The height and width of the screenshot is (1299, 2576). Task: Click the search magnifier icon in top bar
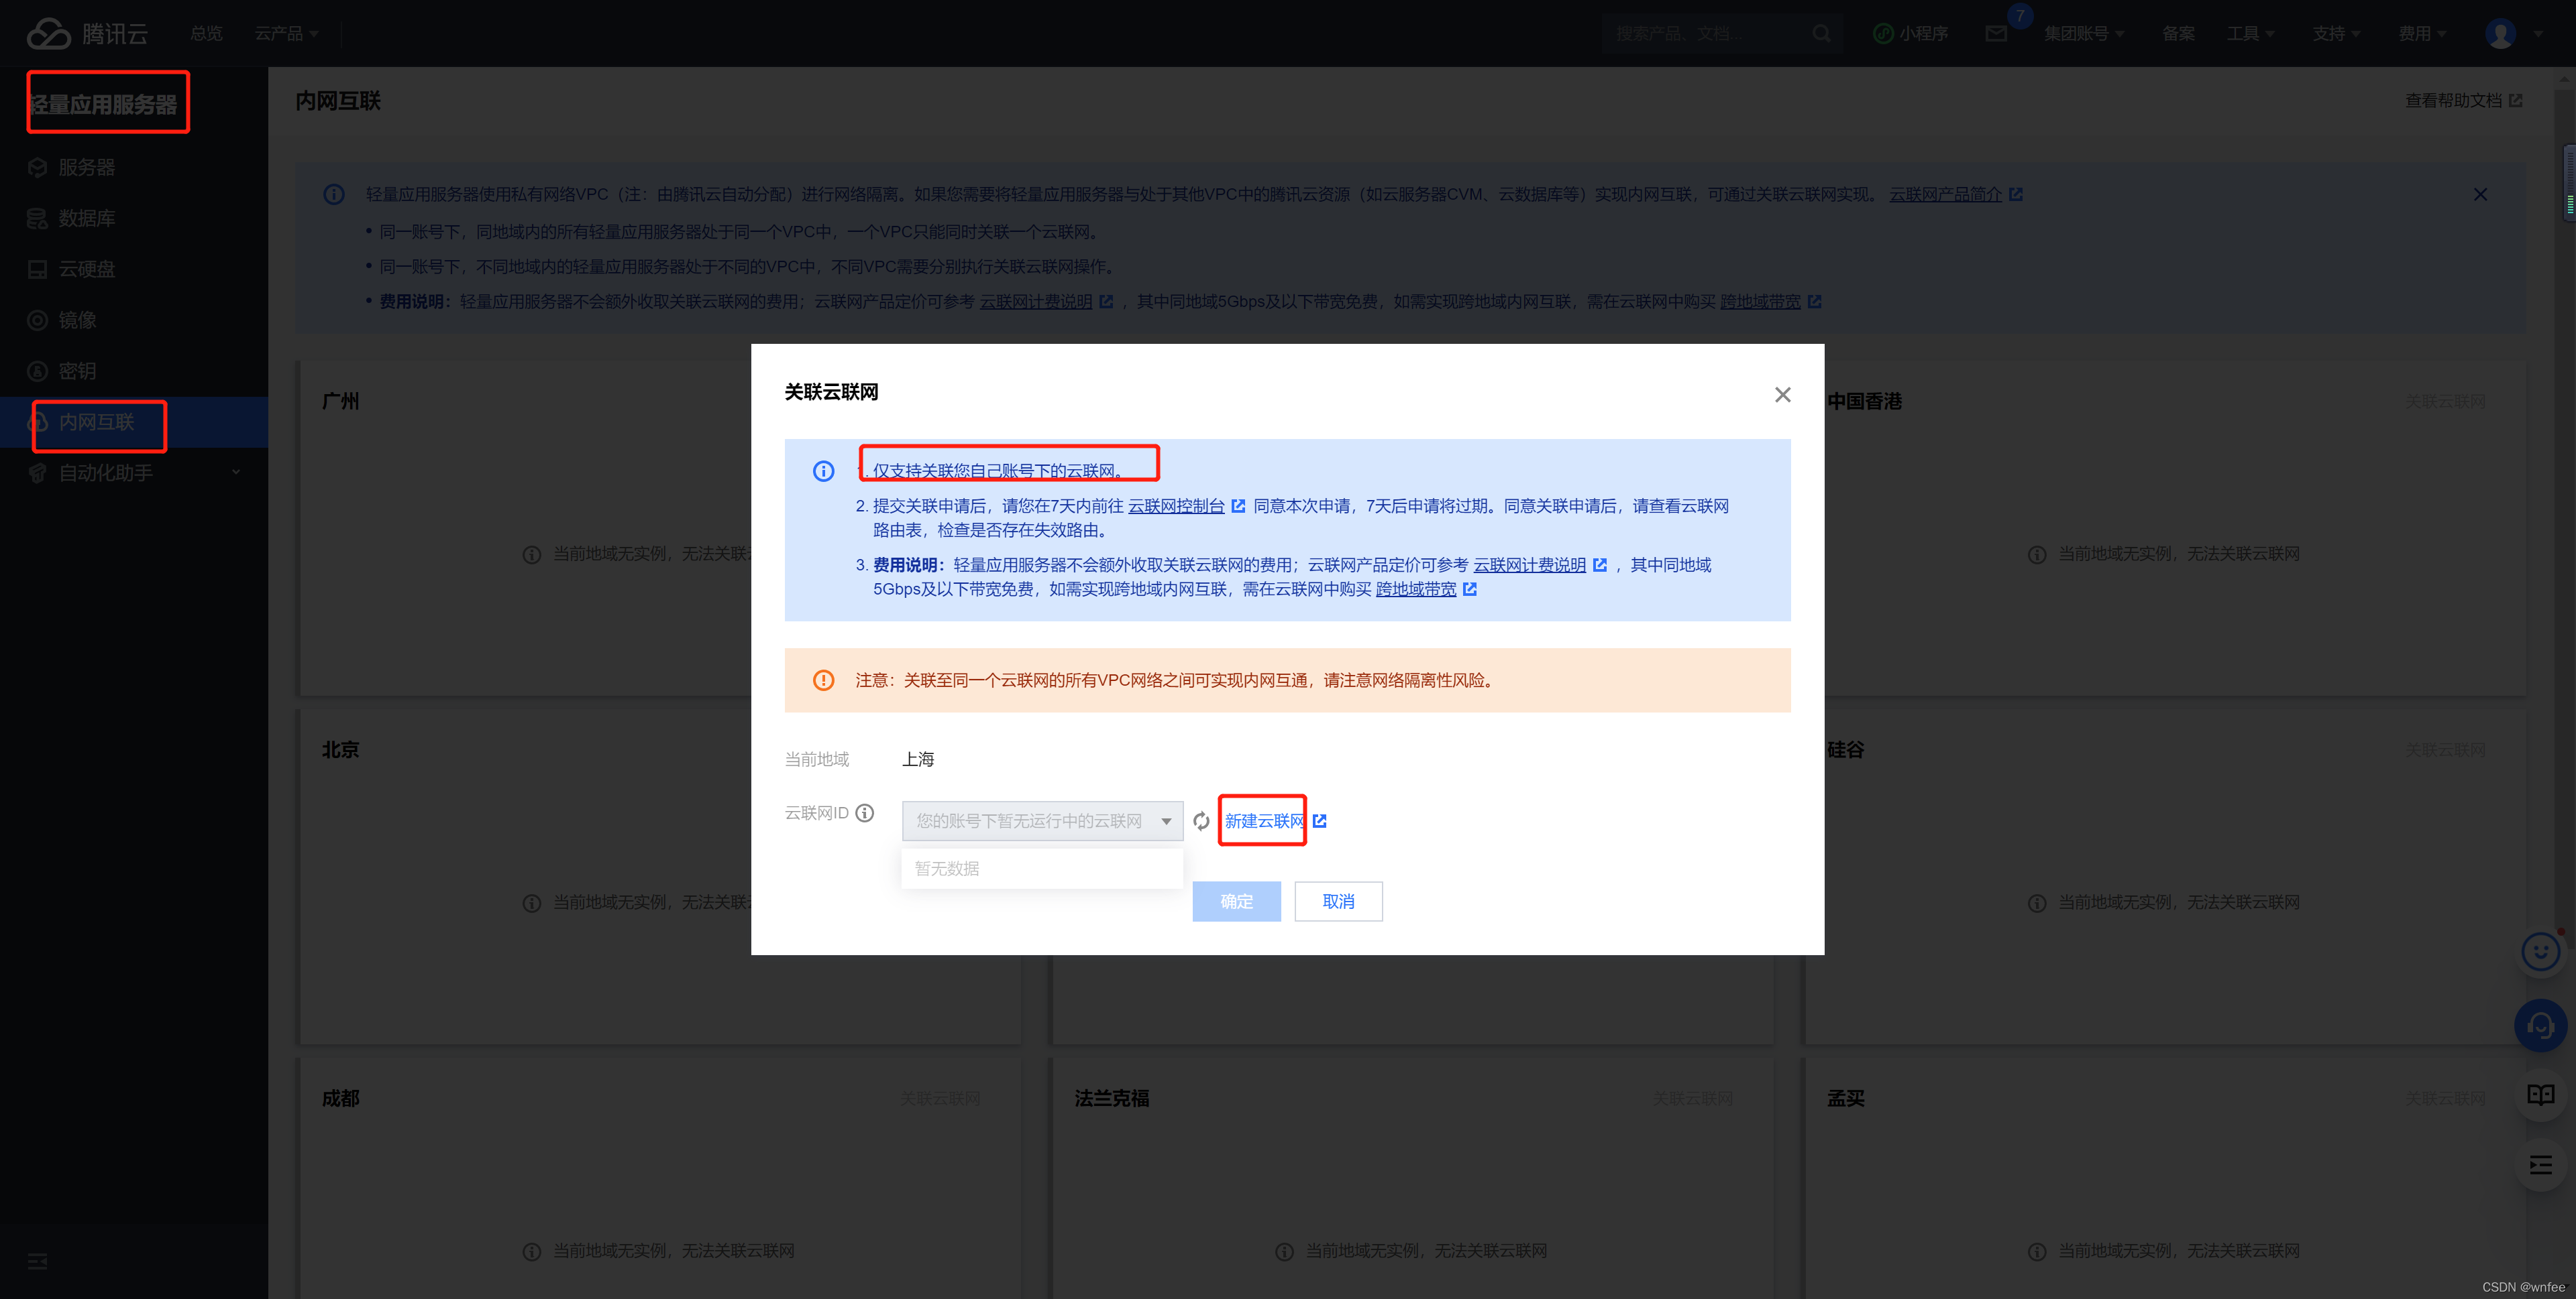tap(1821, 34)
